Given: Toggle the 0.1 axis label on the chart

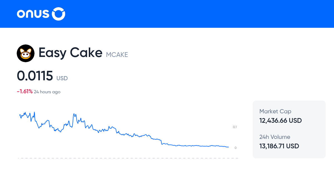Looking at the screenshot, I should [x=235, y=127].
